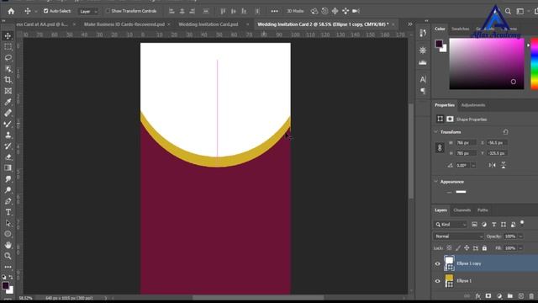Select the Brush tool
Viewport: 538px width, 303px height.
point(8,124)
